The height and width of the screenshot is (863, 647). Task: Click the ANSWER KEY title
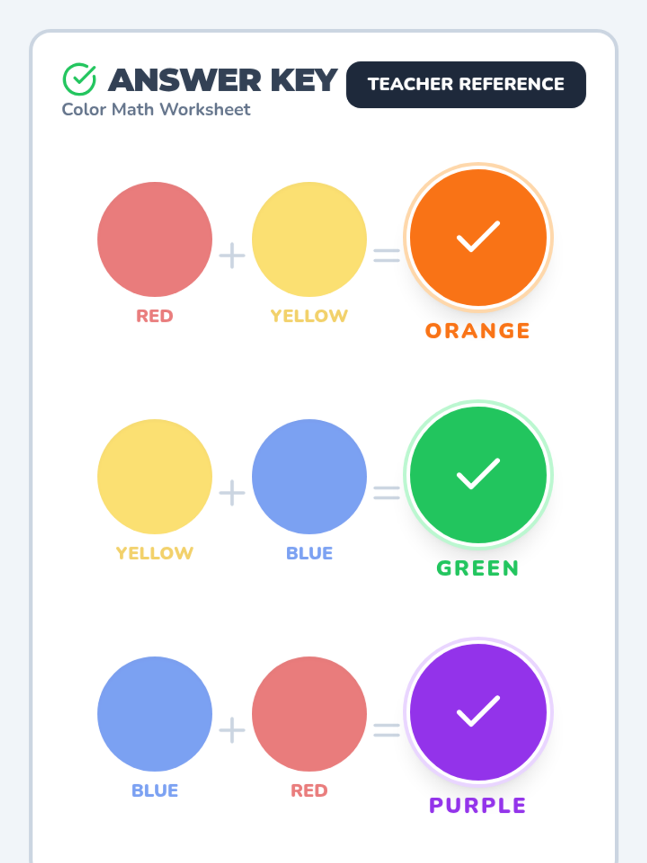tap(223, 80)
